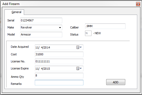Focus the Model field containing Armscor
Image resolution: width=142 pixels, height=95 pixels.
point(41,34)
